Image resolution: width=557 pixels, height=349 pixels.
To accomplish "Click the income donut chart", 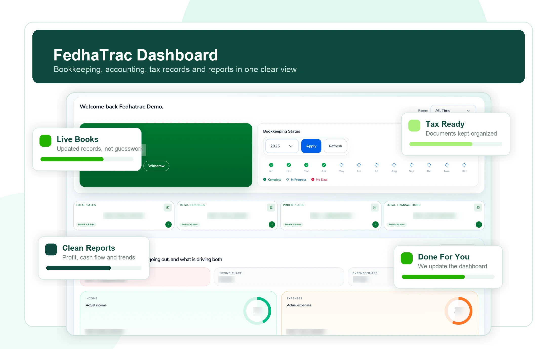I will [x=257, y=311].
